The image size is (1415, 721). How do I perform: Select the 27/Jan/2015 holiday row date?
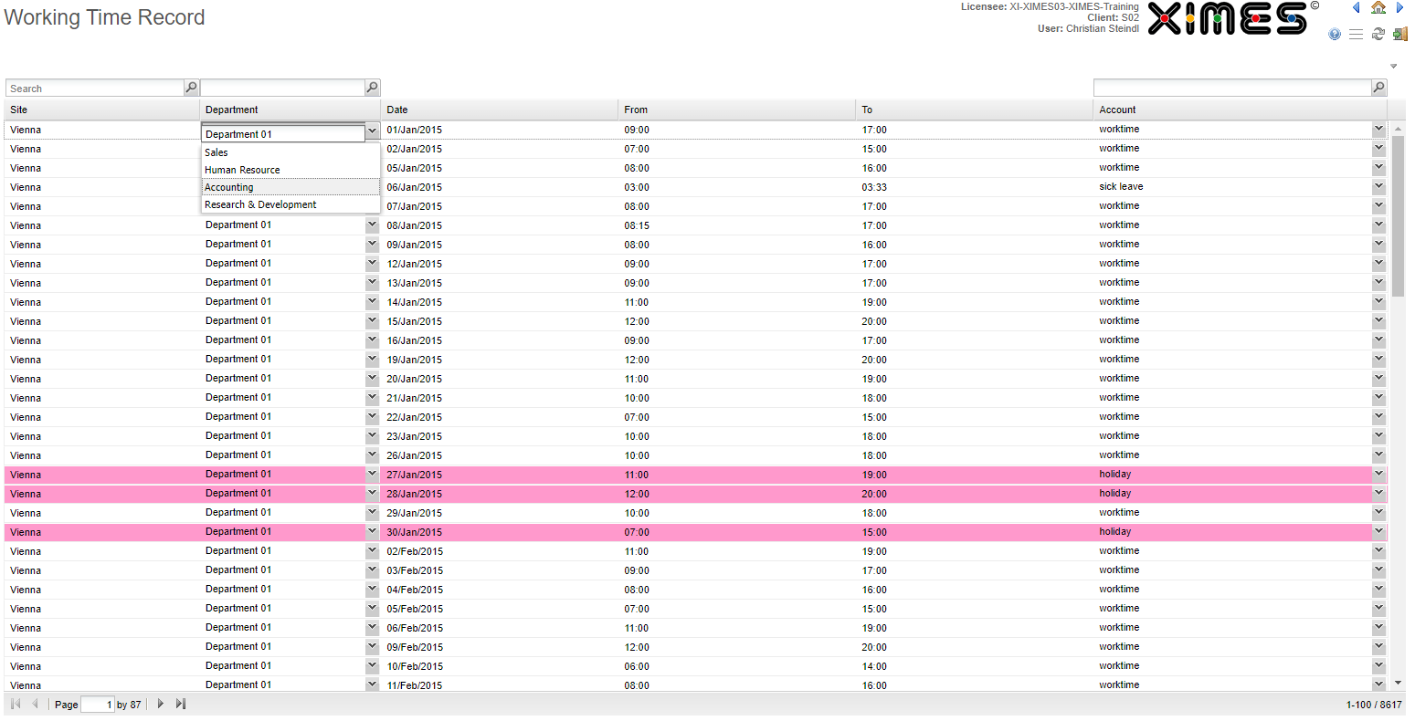coord(500,475)
